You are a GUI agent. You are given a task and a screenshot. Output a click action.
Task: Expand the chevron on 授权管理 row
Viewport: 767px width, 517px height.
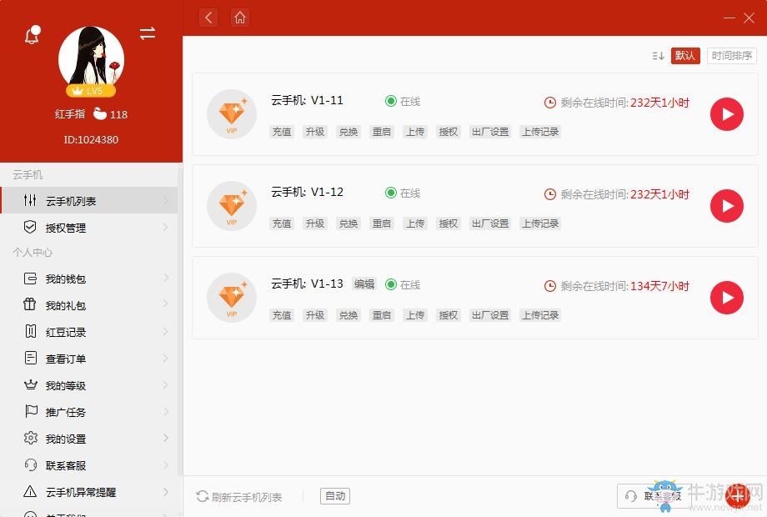point(166,228)
